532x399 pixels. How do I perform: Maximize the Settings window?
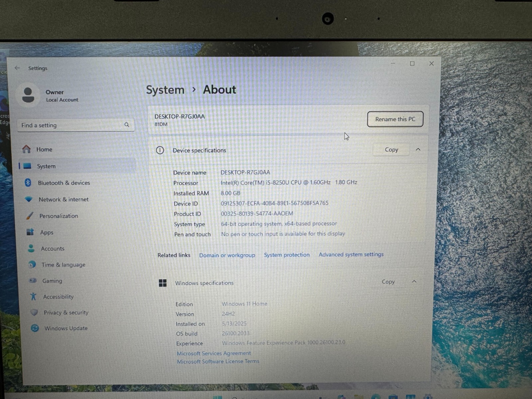412,63
